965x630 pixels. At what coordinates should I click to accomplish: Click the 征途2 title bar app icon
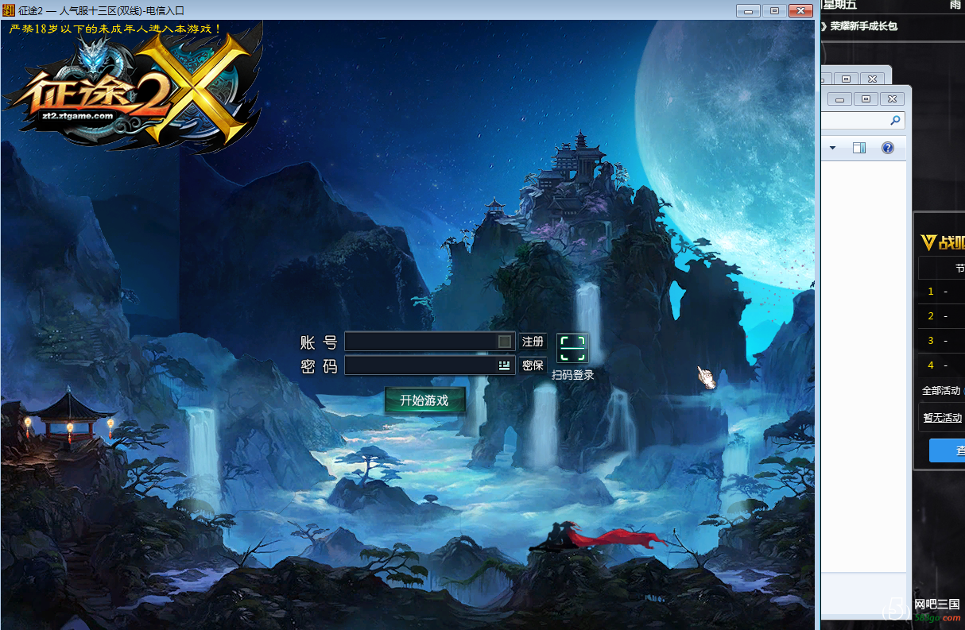(8, 10)
